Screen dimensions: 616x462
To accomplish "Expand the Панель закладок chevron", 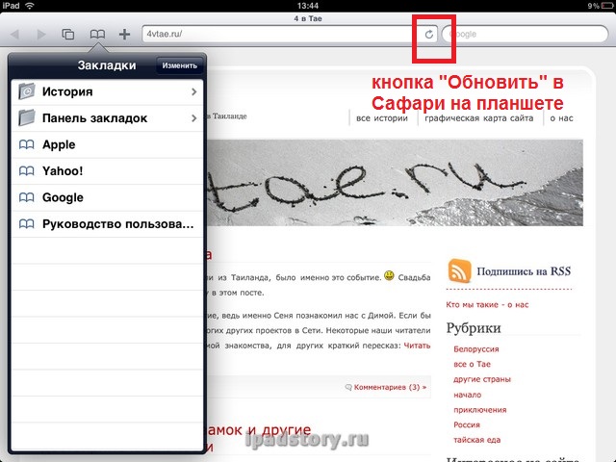I will tap(194, 118).
